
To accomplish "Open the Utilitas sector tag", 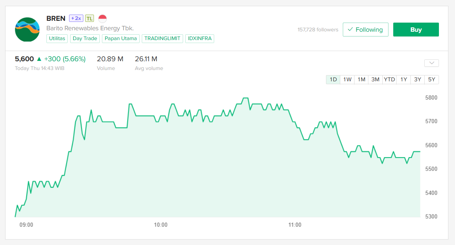I will point(57,38).
